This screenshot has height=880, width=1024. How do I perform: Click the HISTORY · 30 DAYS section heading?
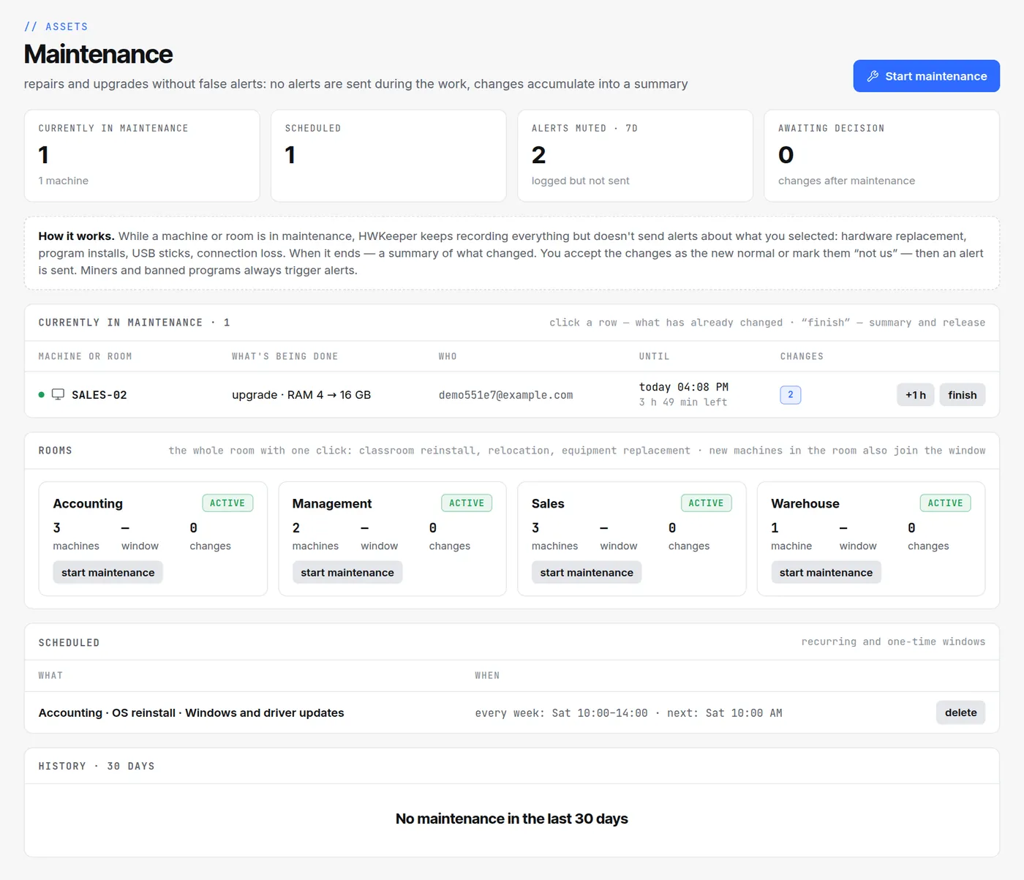(97, 766)
